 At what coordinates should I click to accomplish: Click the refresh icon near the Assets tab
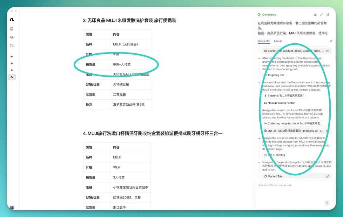[x=331, y=41]
